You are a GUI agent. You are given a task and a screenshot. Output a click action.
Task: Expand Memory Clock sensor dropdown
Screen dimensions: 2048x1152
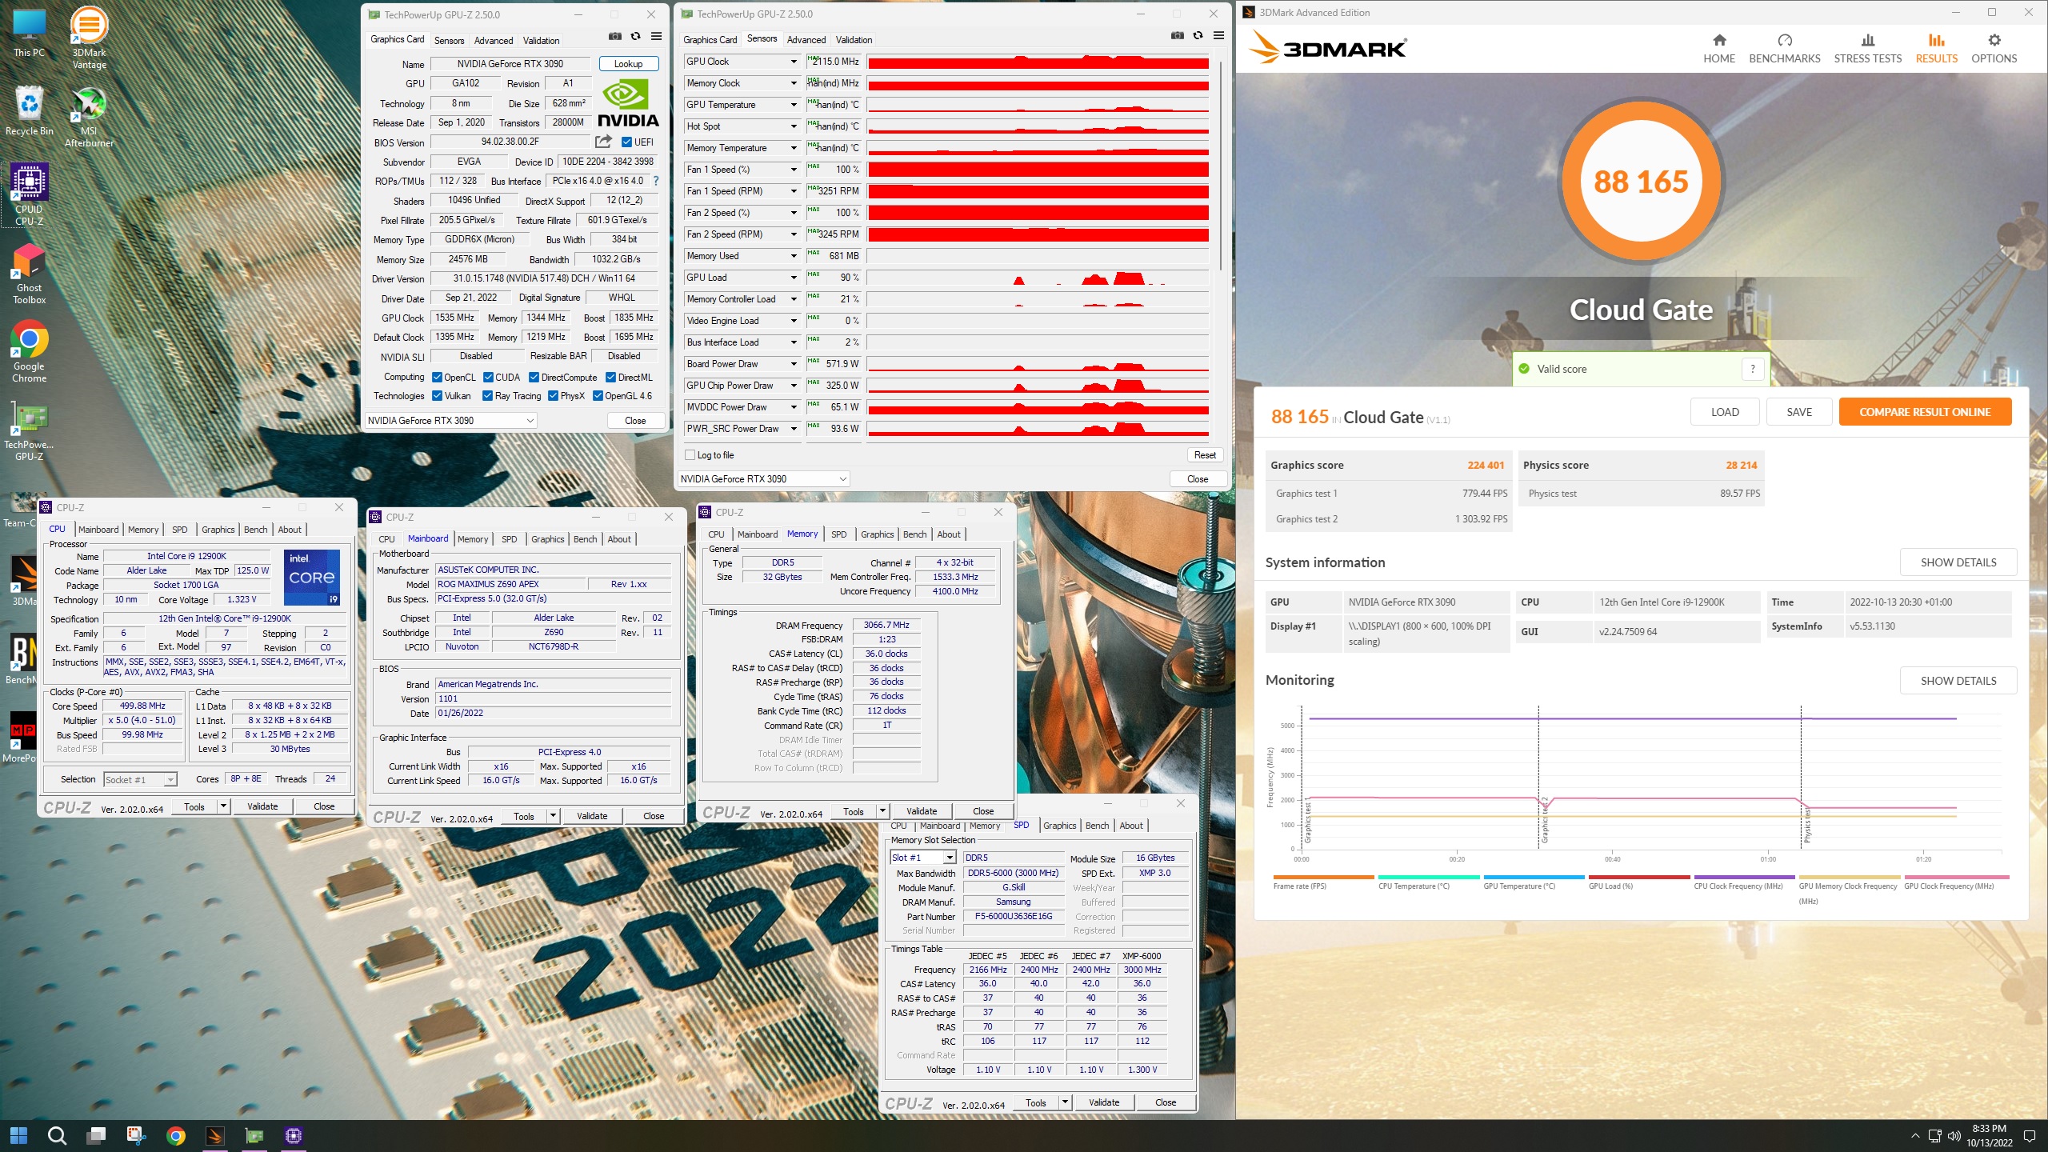(794, 83)
